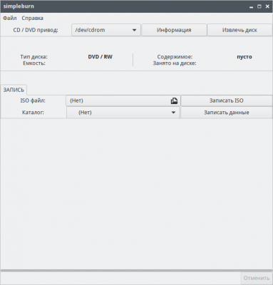Click the ISO file browse icon
The width and height of the screenshot is (273, 285).
coord(174,101)
